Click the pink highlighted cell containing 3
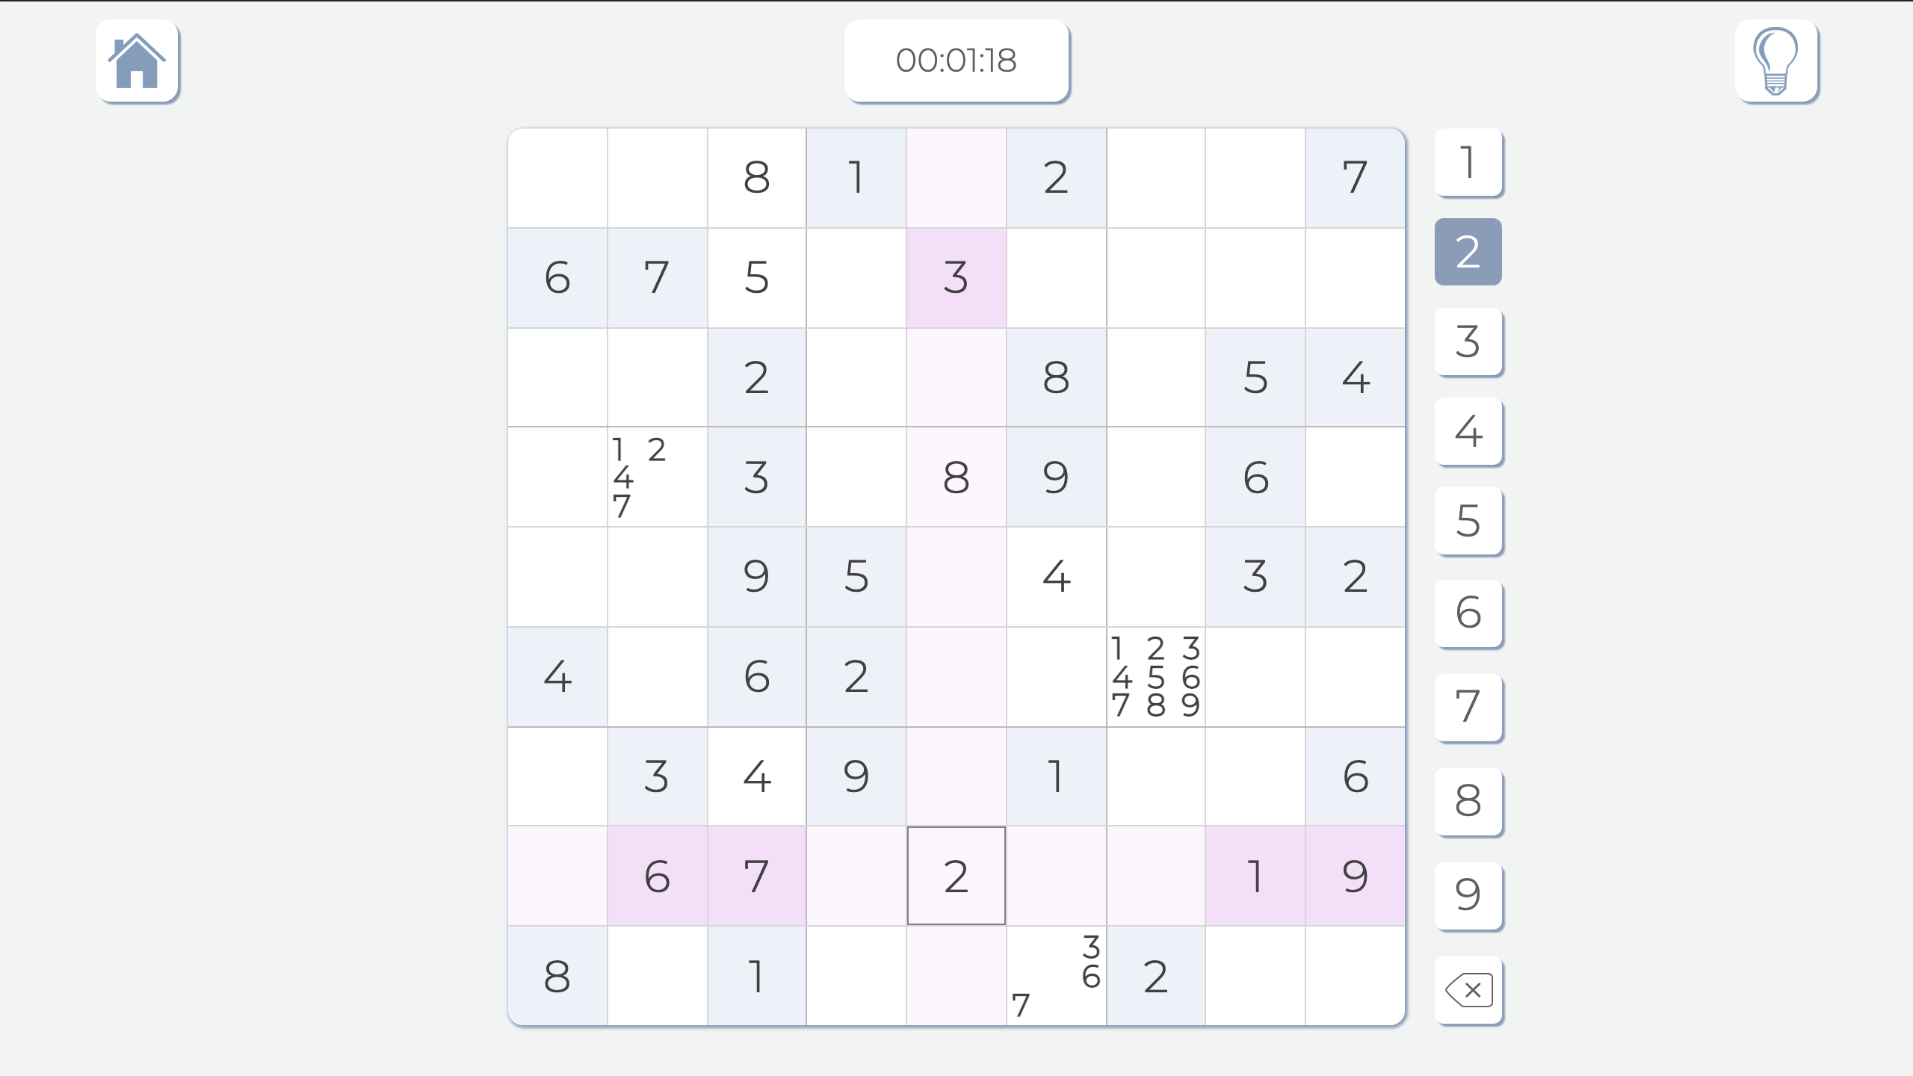The height and width of the screenshot is (1076, 1913). click(956, 277)
